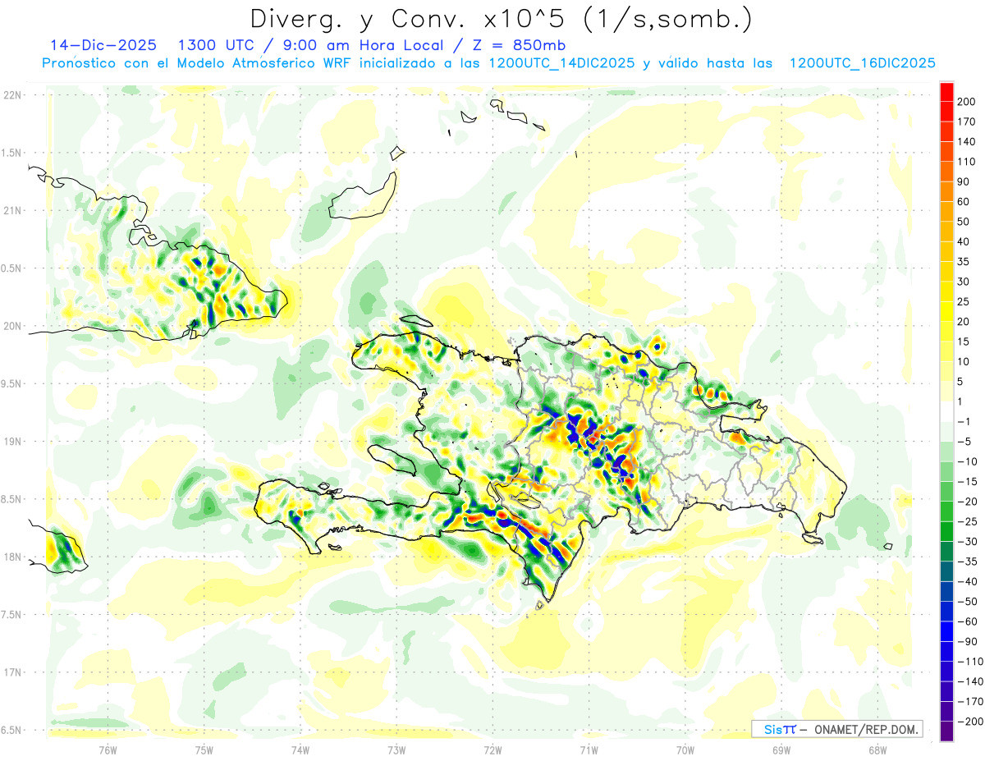Click the latitude label "22N"
985x761 pixels.
[x=12, y=95]
